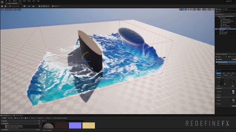Select VolumetricCloud in the Outliner
This screenshot has width=236, height=132.
226,27
